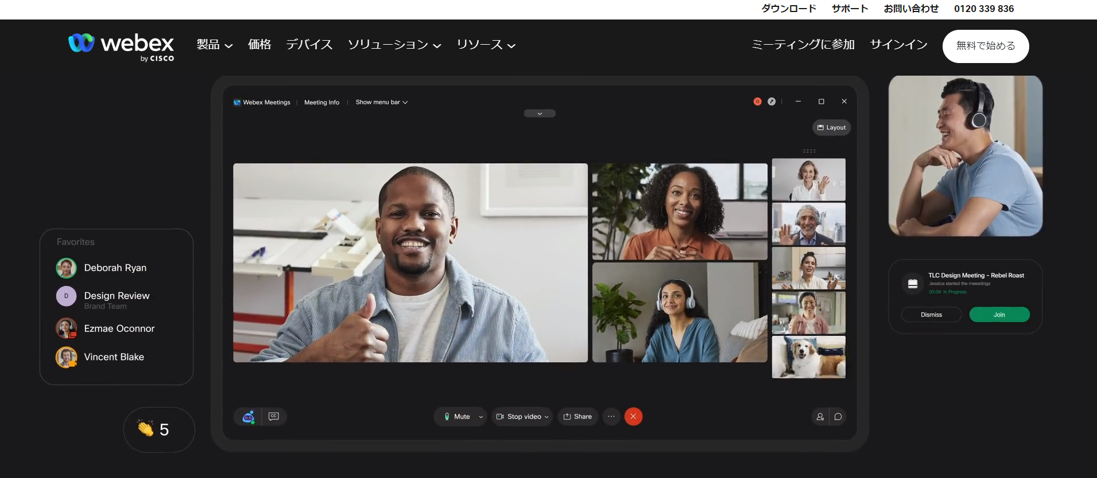The image size is (1097, 478).
Task: Select Vincent Blake in Favorites
Action: tap(114, 357)
